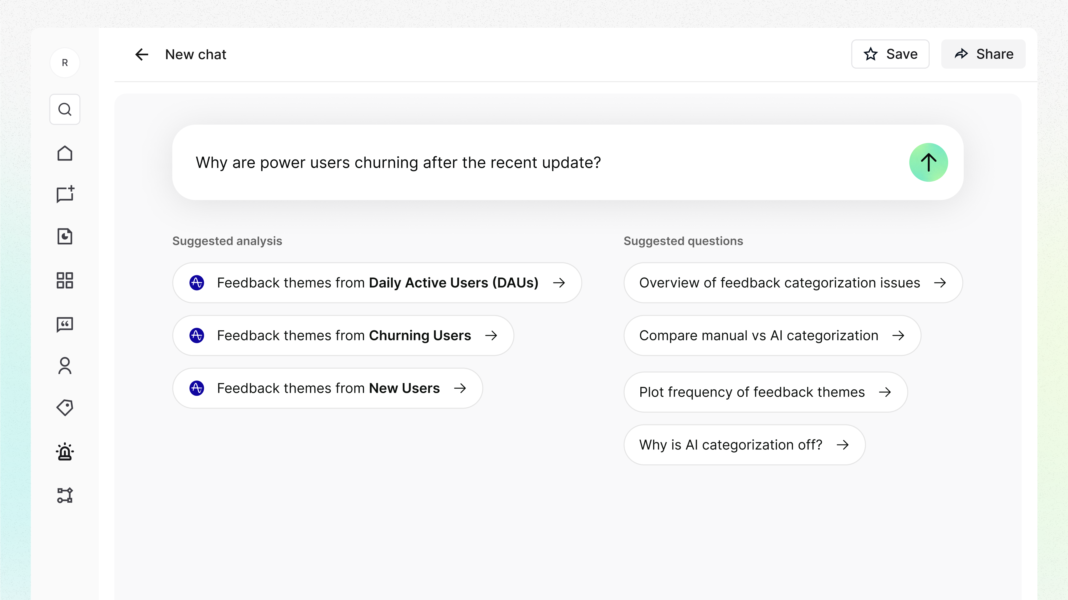Open the users person icon
Image resolution: width=1068 pixels, height=600 pixels.
coord(65,366)
